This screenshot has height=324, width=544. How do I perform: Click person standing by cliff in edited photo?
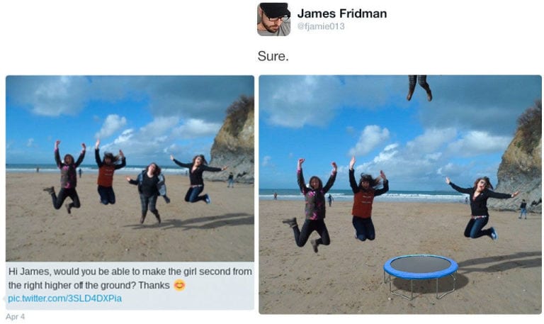523,209
